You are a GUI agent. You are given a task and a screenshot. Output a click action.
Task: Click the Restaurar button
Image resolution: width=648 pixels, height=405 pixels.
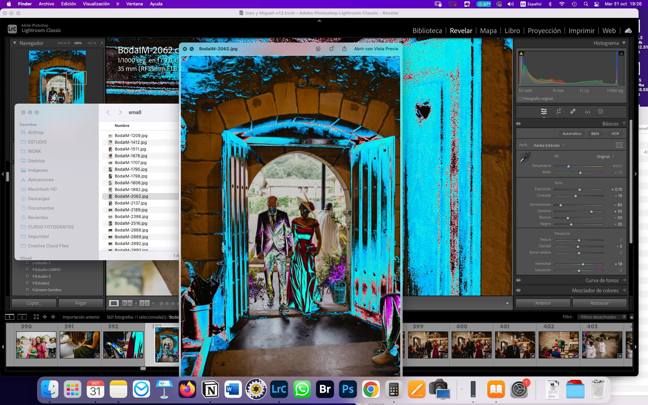599,303
